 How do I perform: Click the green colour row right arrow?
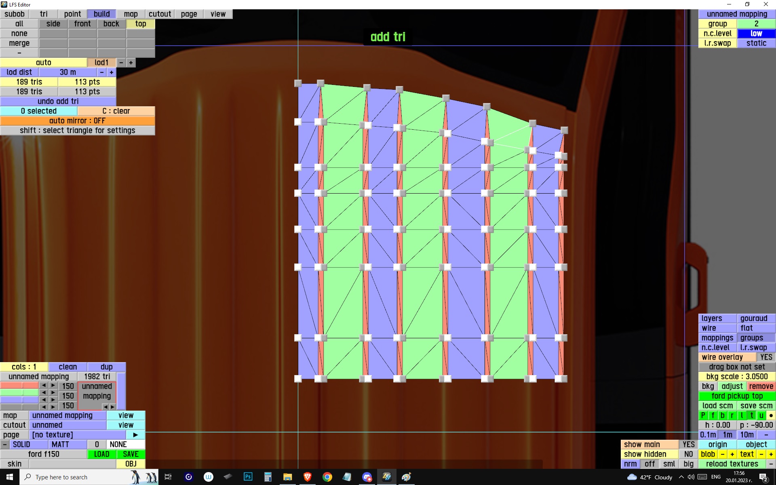(x=53, y=392)
